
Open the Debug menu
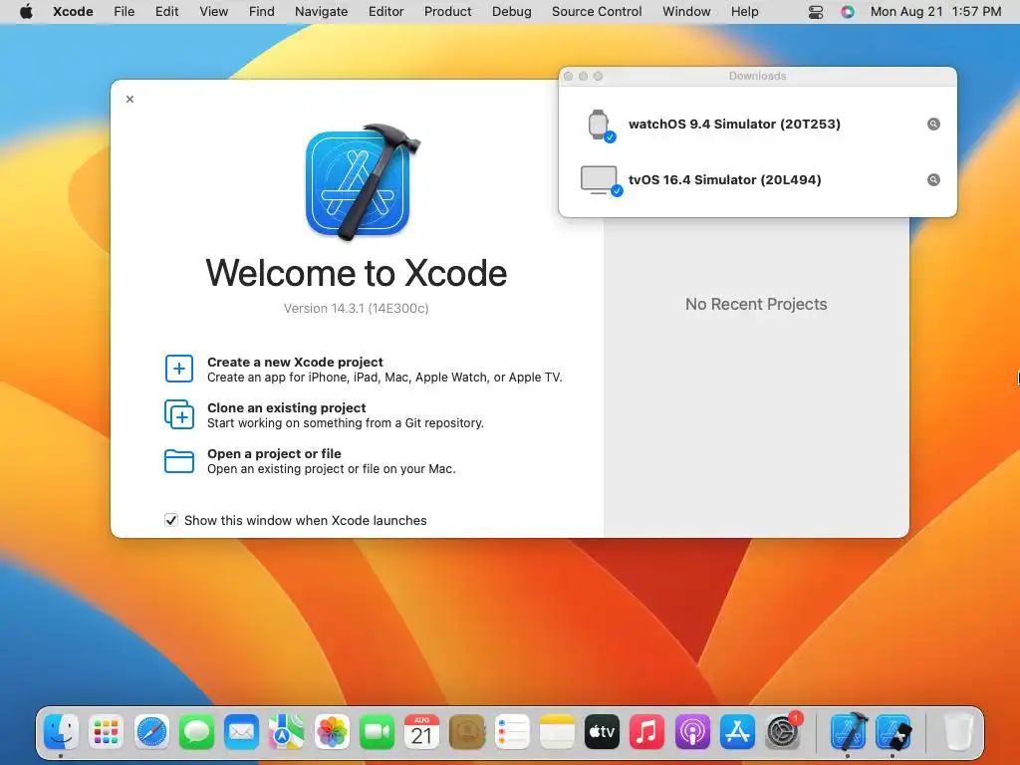tap(511, 12)
